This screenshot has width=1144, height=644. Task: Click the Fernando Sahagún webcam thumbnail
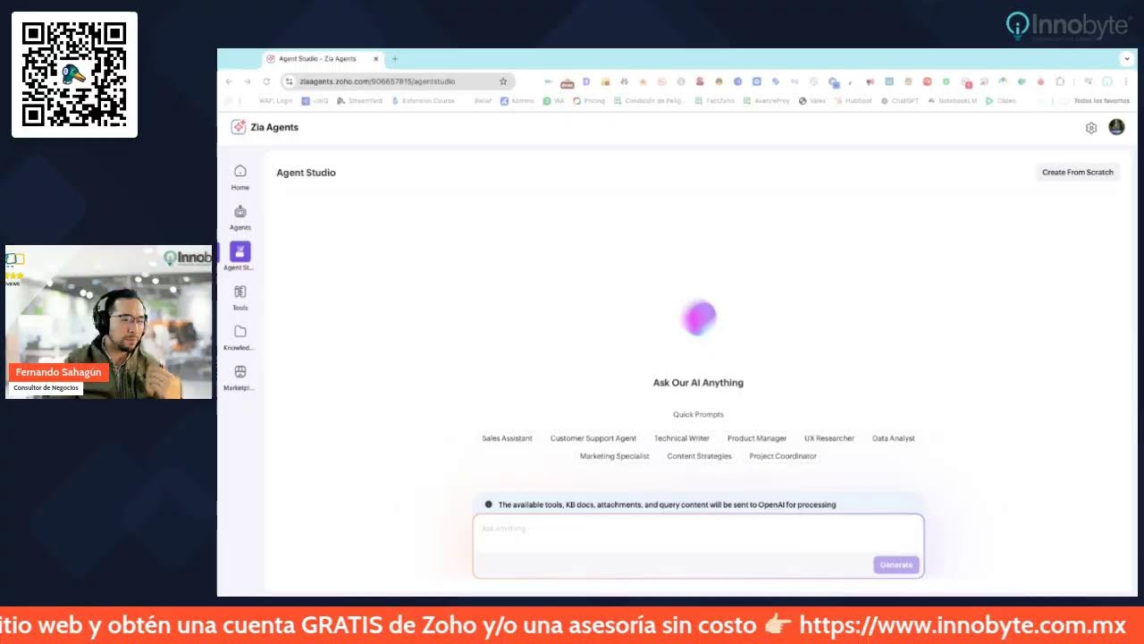click(108, 322)
